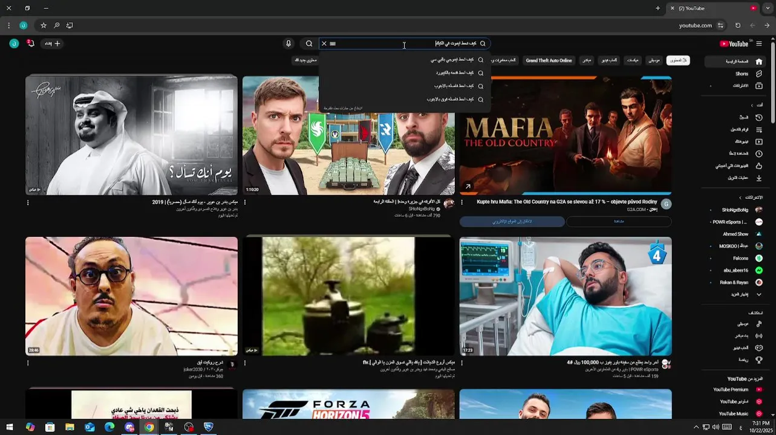
Task: Select the last search suggestion
Action: pyautogui.click(x=403, y=99)
